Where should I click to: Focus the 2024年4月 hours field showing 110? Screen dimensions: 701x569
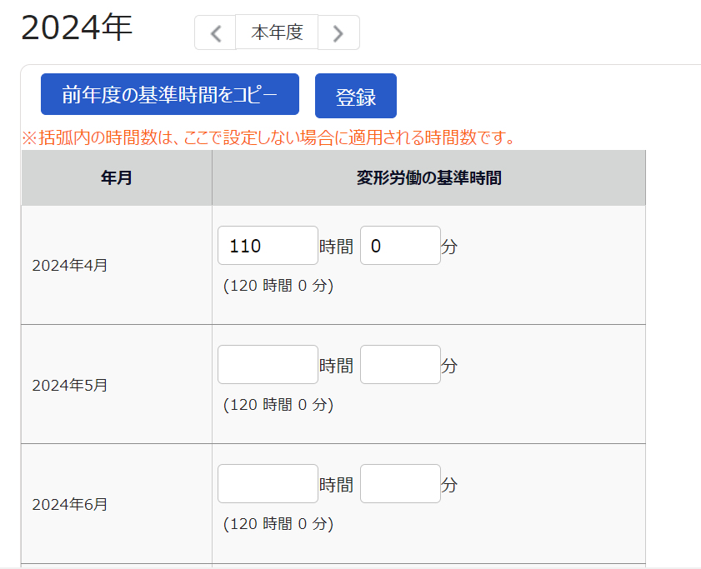pos(268,246)
